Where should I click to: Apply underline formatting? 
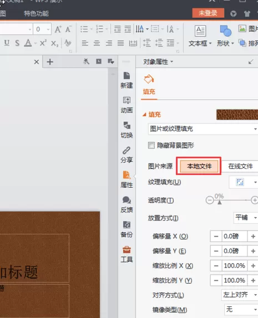tap(7, 43)
